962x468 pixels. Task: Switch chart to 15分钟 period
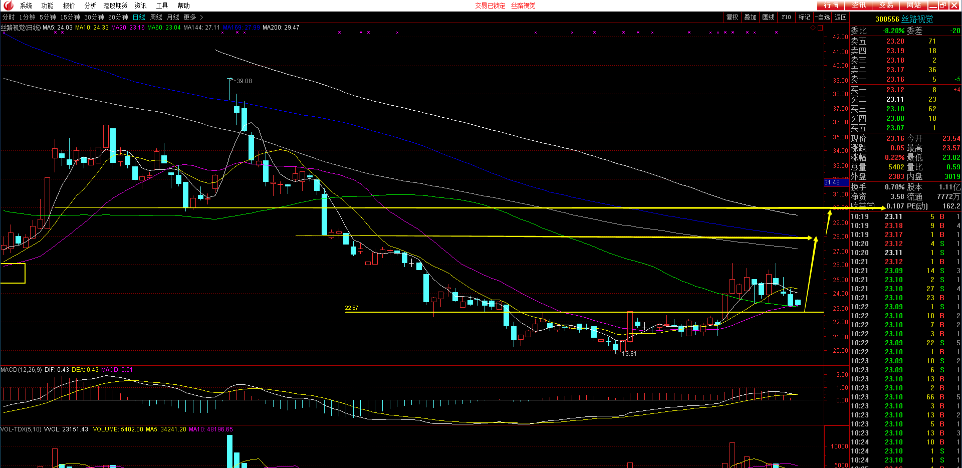point(70,18)
